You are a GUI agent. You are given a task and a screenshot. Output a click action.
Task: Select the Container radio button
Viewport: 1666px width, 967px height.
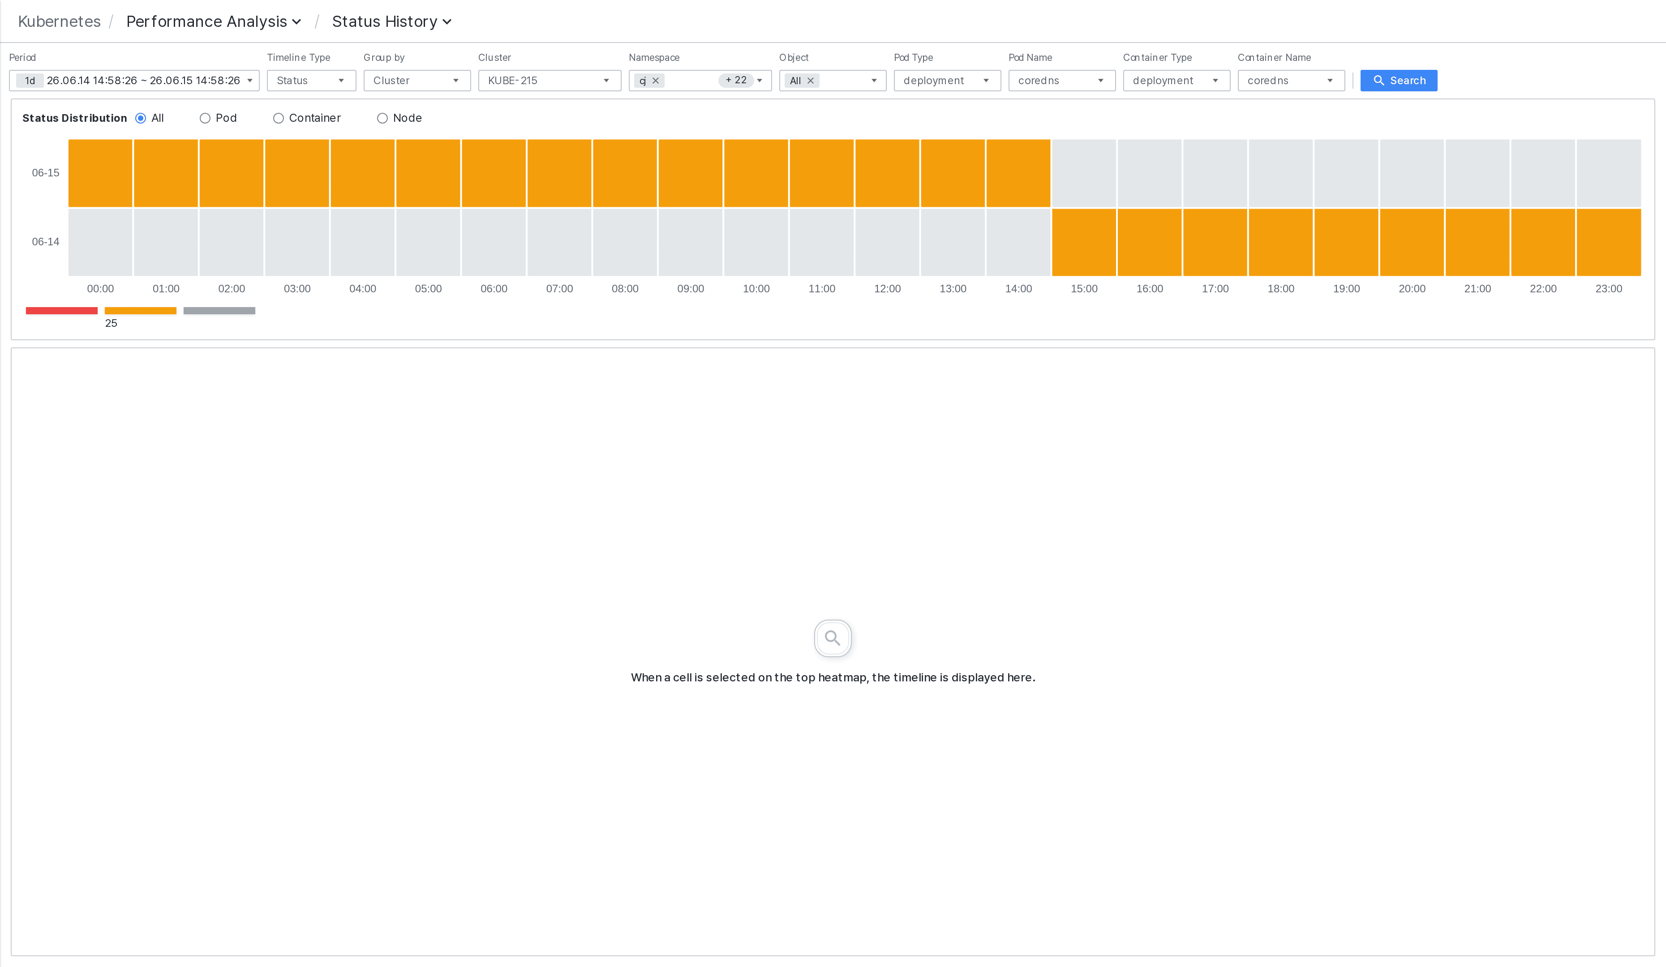[278, 118]
